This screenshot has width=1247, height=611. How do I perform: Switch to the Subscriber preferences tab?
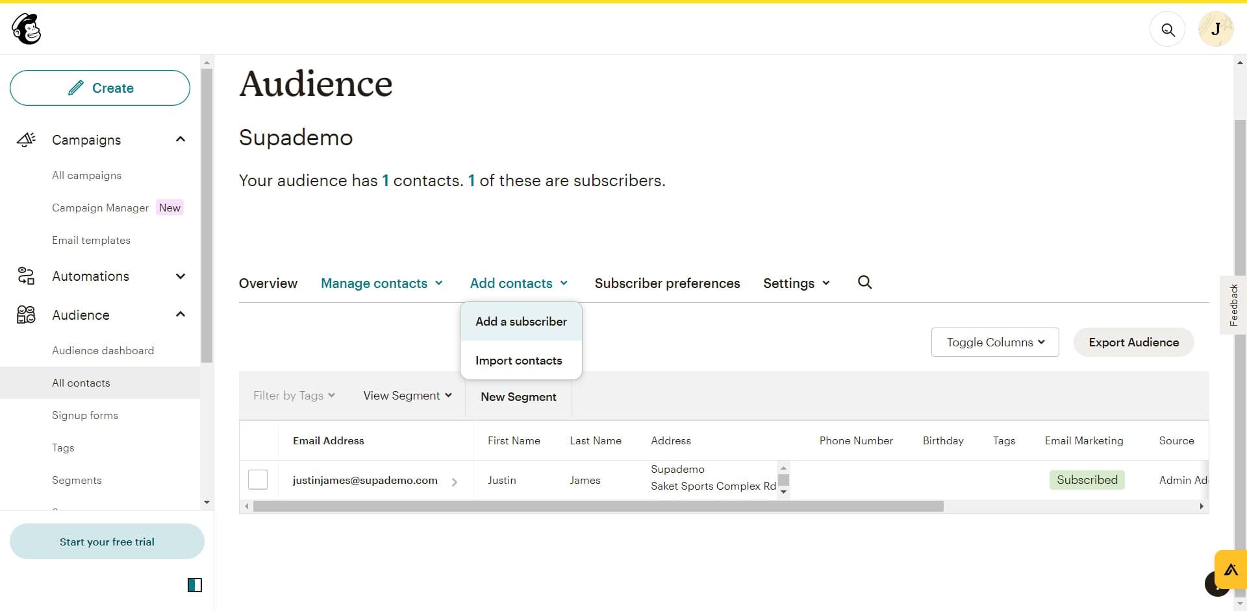tap(667, 283)
